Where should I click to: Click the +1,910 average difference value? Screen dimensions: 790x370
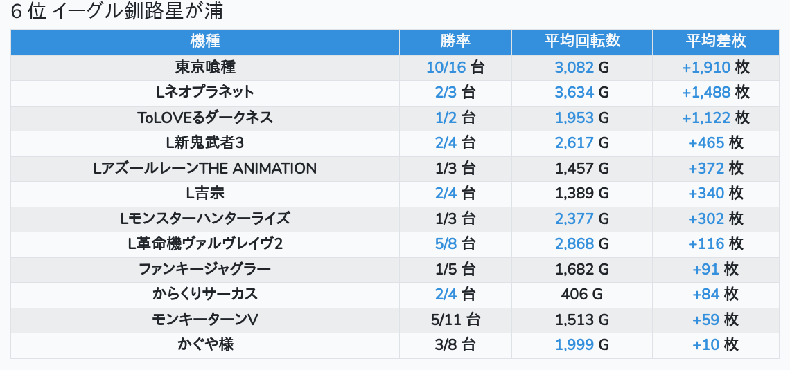coord(706,67)
